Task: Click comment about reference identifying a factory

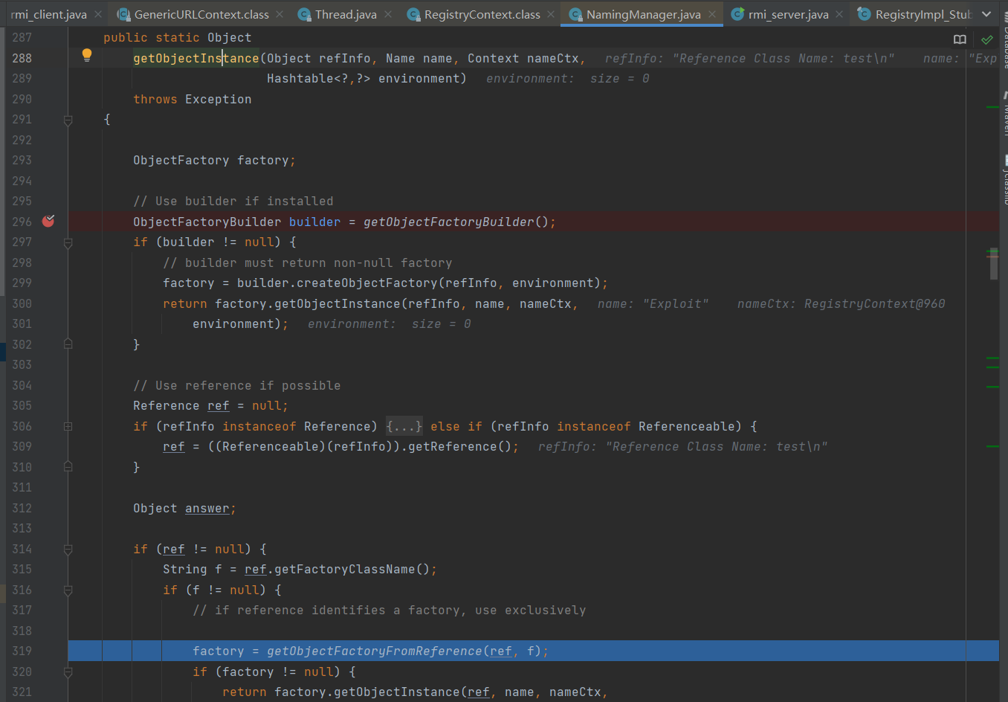Action: (390, 610)
